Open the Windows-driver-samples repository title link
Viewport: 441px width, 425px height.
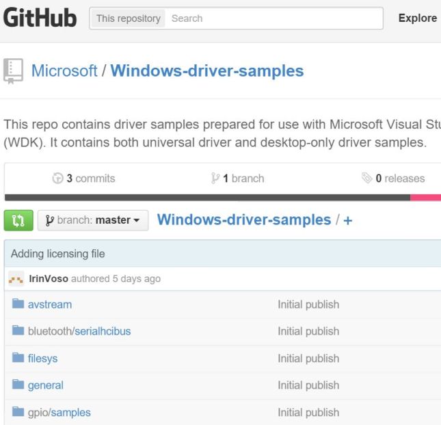click(x=206, y=70)
